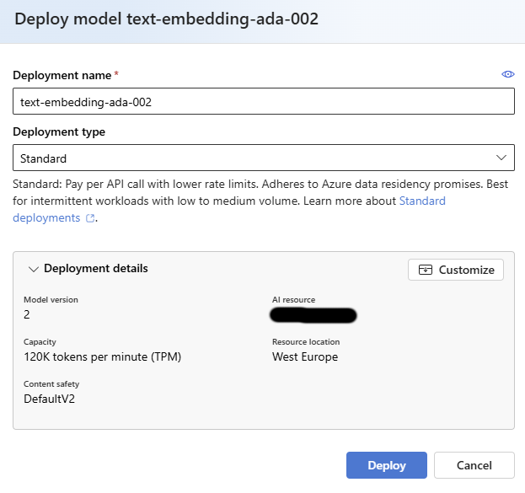This screenshot has height=493, width=525.
Task: Select the 120K tokens per minute capacity value
Action: click(102, 357)
